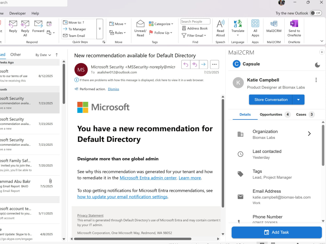Open the 8/12/2025 terms of use email

point(29,76)
